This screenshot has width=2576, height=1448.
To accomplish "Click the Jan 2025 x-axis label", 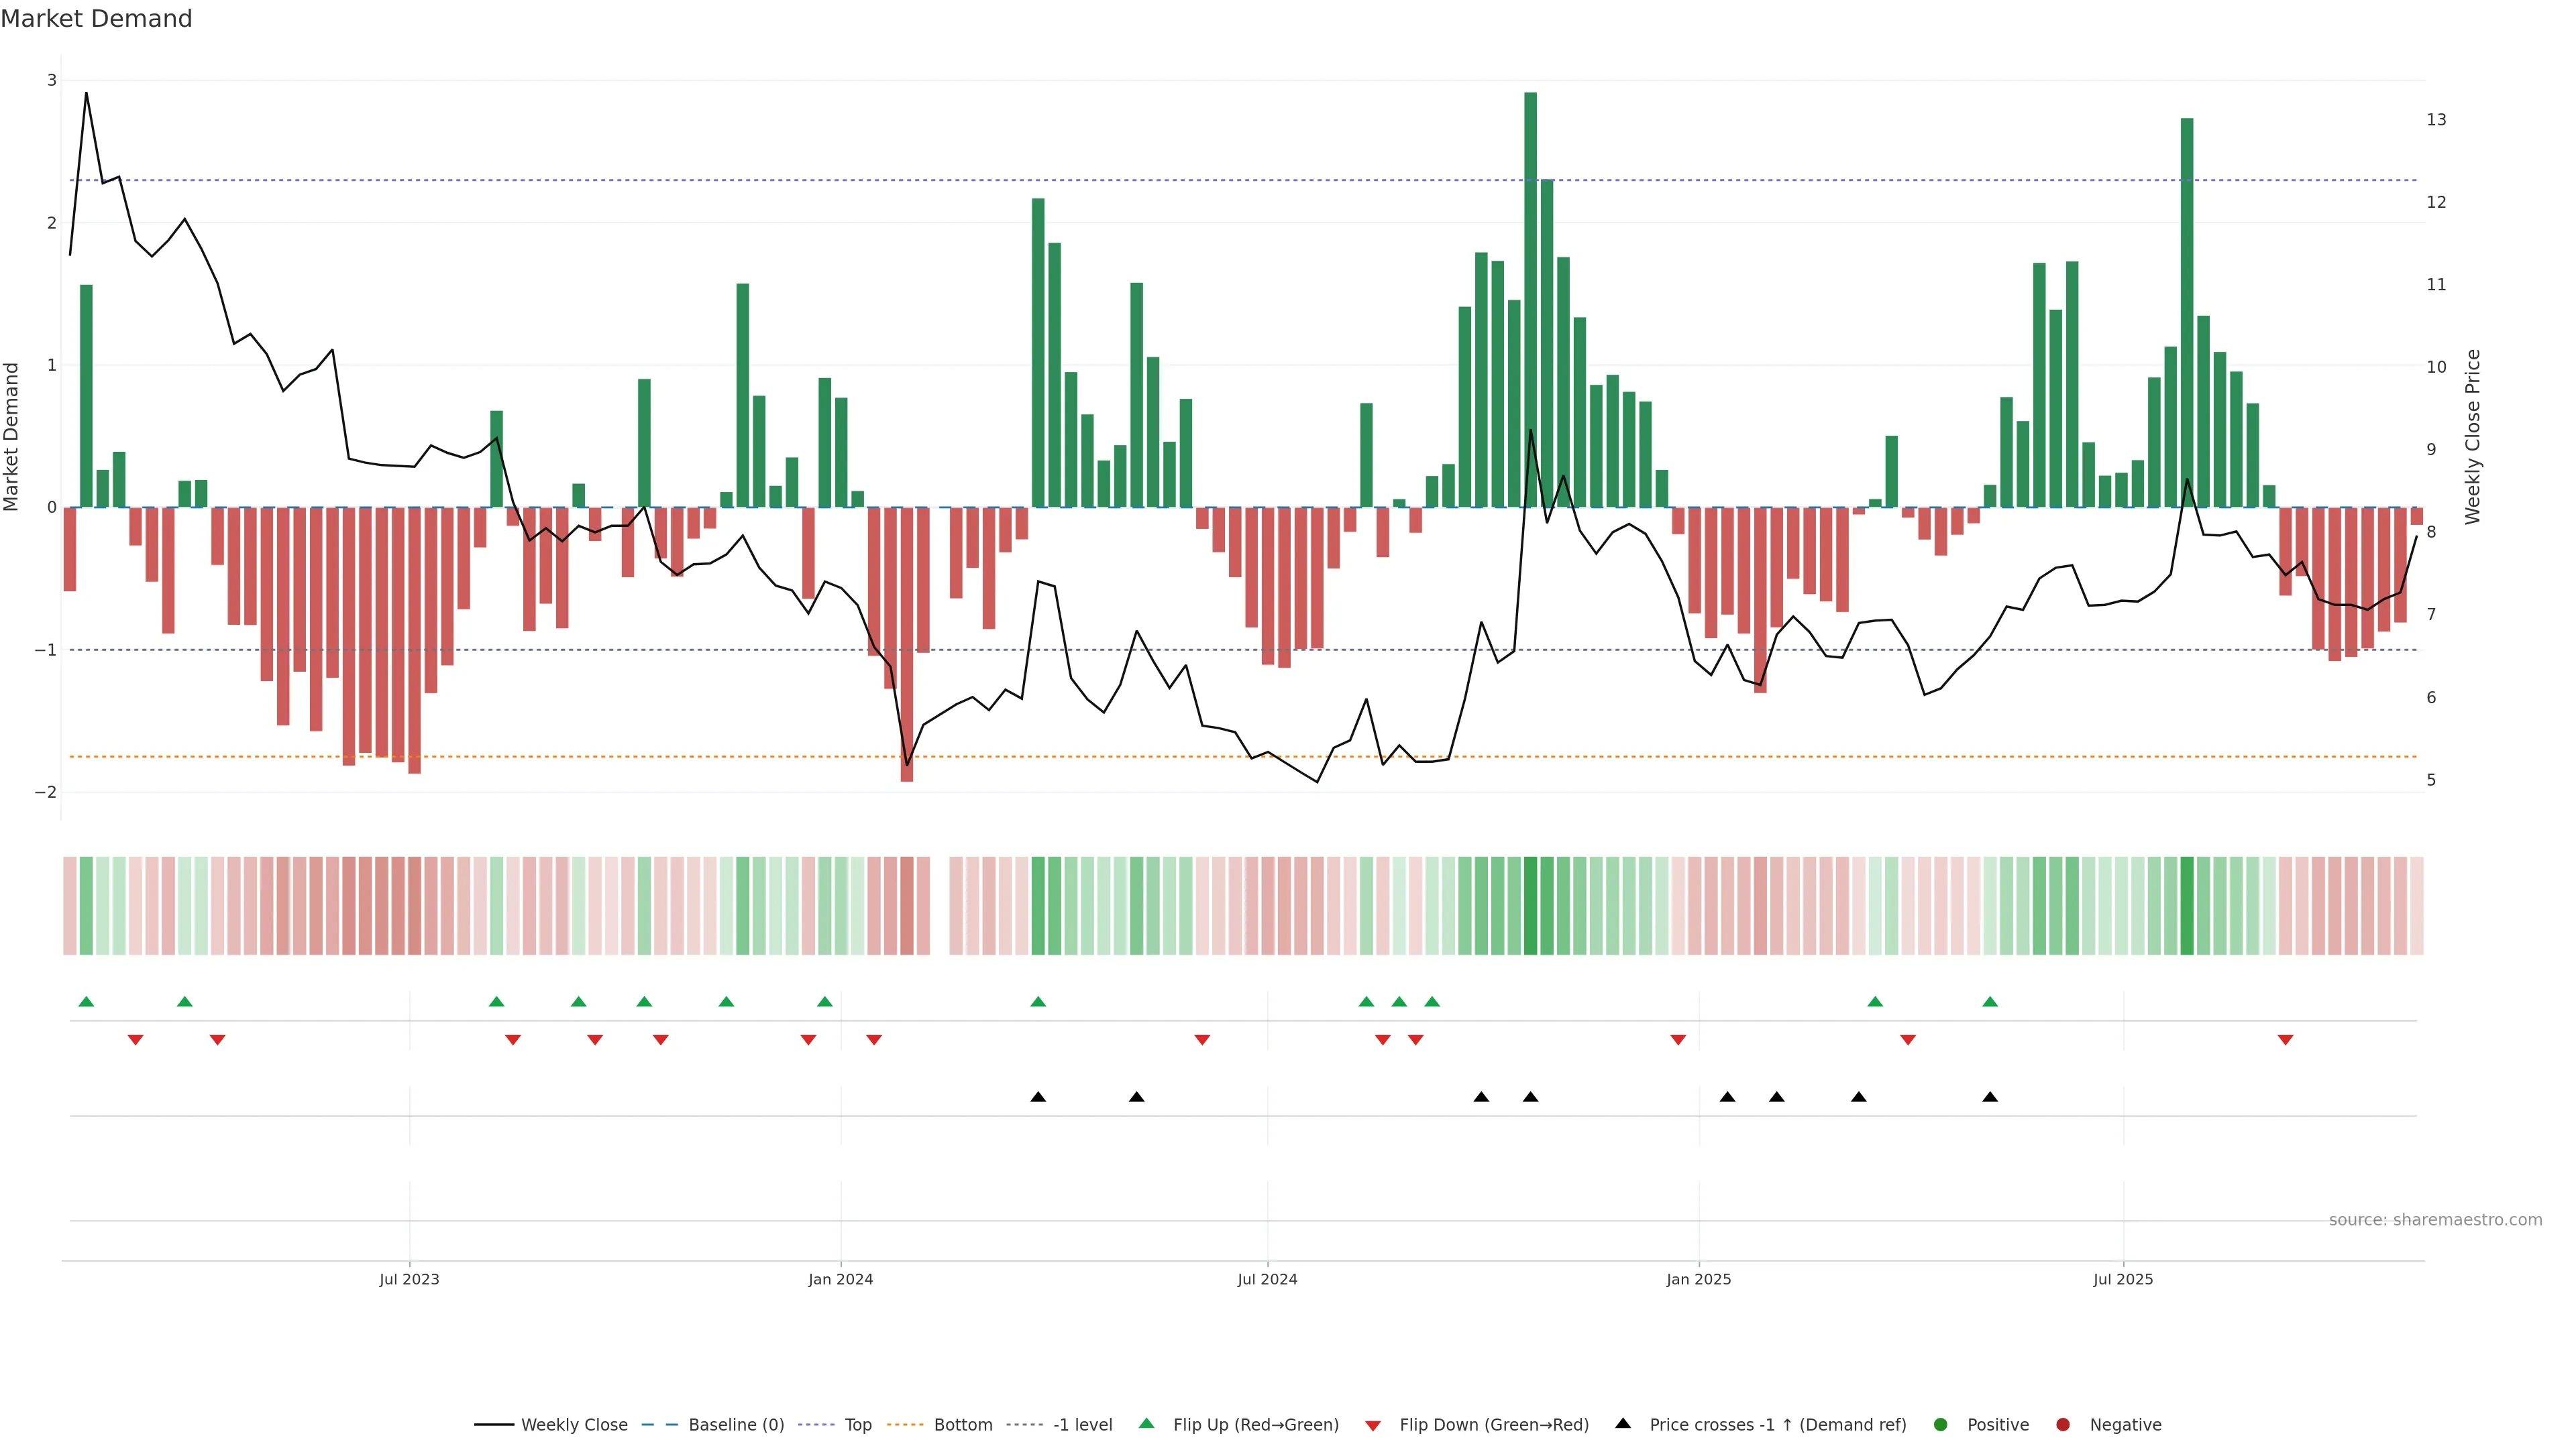I will 1698,1279.
